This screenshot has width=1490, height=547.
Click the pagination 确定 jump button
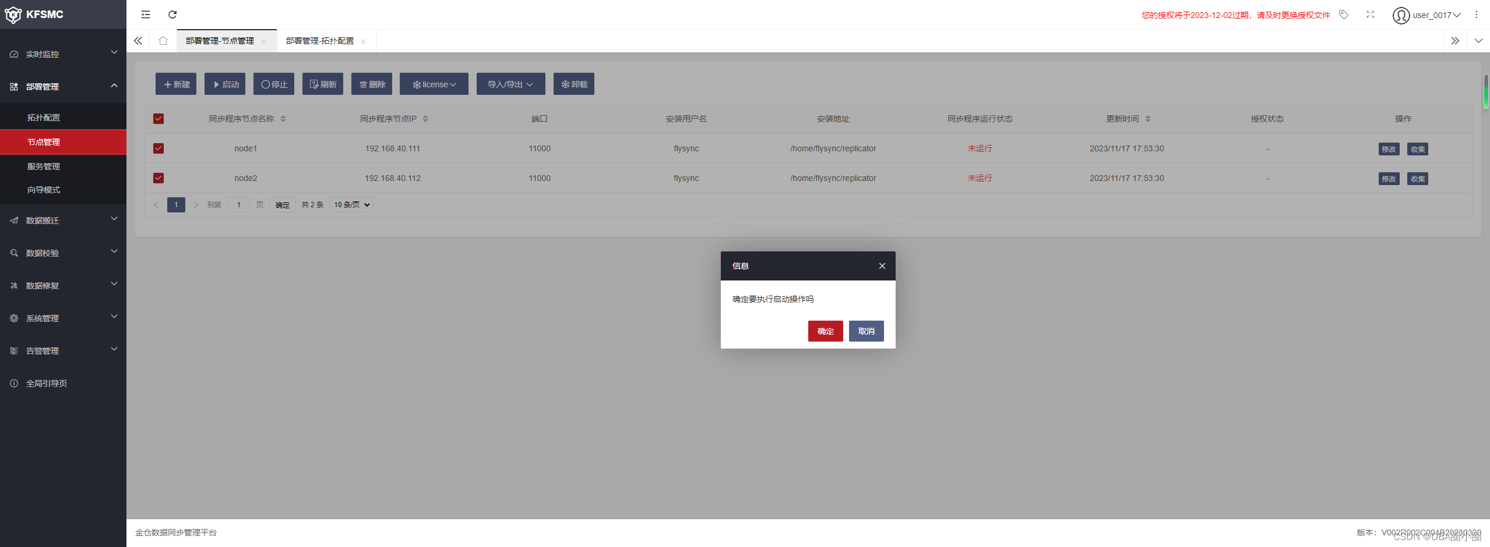[x=283, y=205]
